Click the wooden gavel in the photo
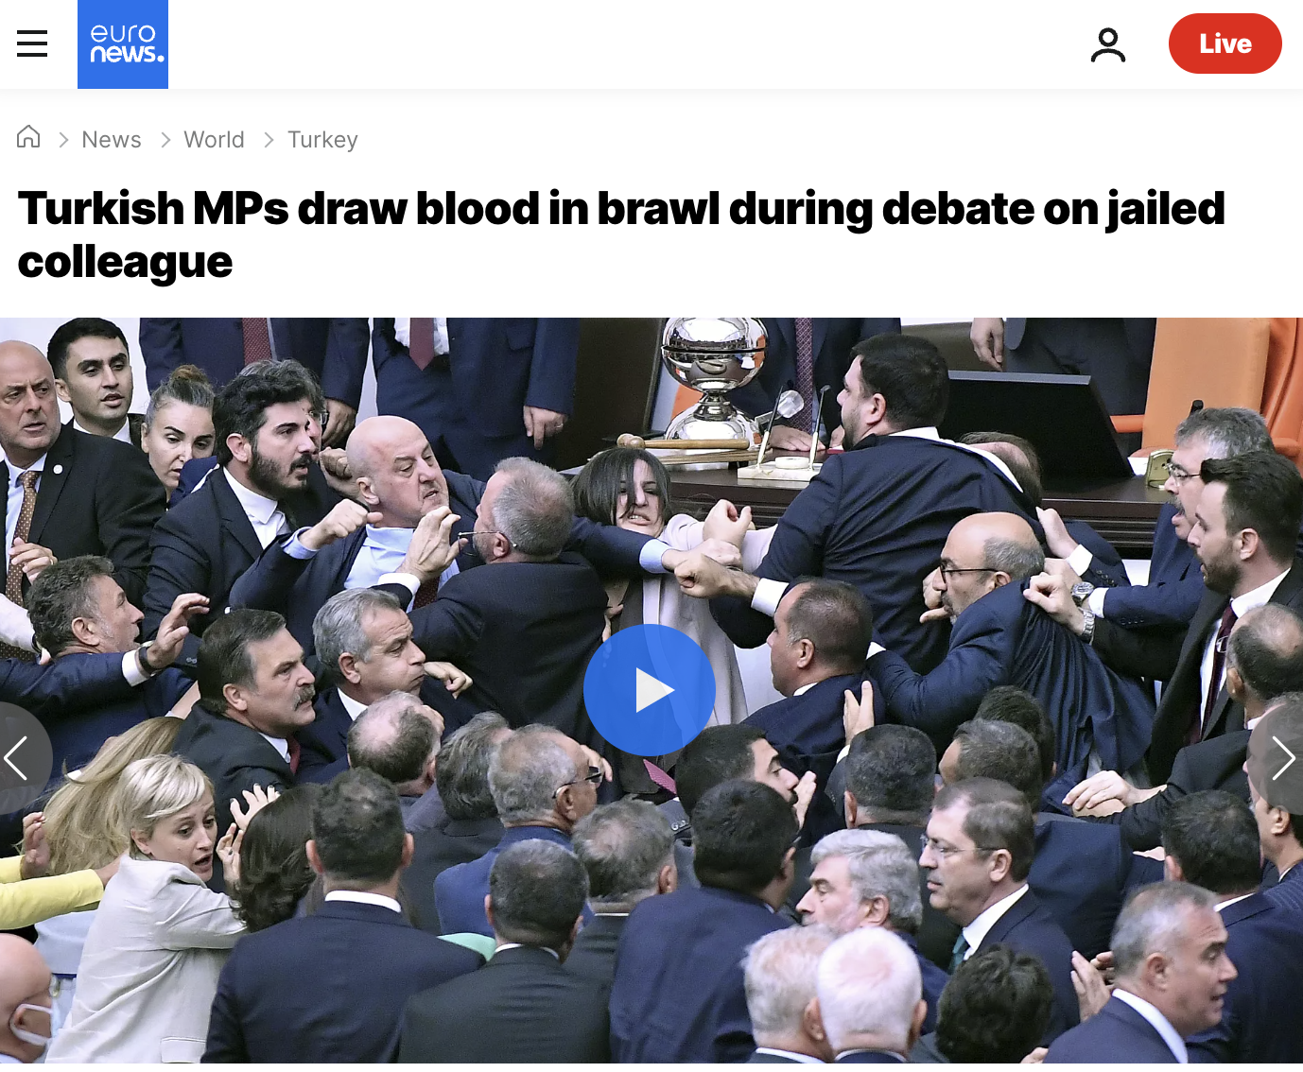1303x1072 pixels. (x=683, y=442)
